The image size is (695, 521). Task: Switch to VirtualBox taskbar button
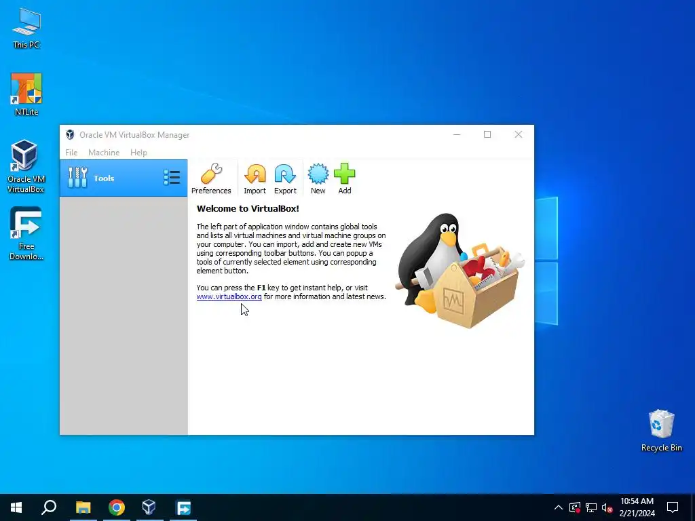[x=149, y=507]
